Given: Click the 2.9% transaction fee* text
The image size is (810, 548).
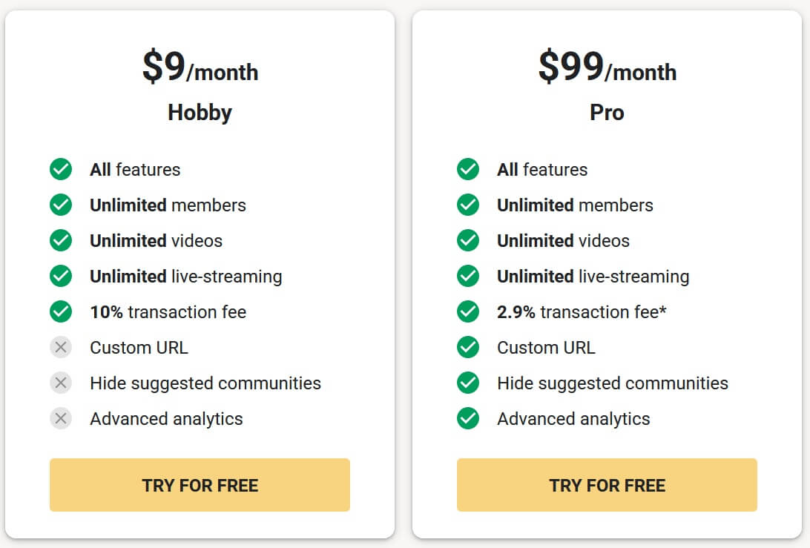Looking at the screenshot, I should coord(582,312).
